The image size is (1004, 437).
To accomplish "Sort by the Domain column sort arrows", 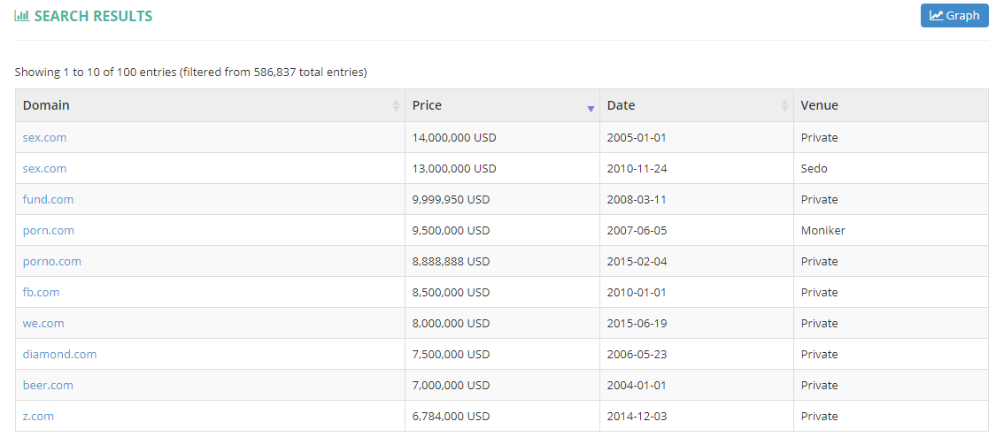I will coord(396,106).
